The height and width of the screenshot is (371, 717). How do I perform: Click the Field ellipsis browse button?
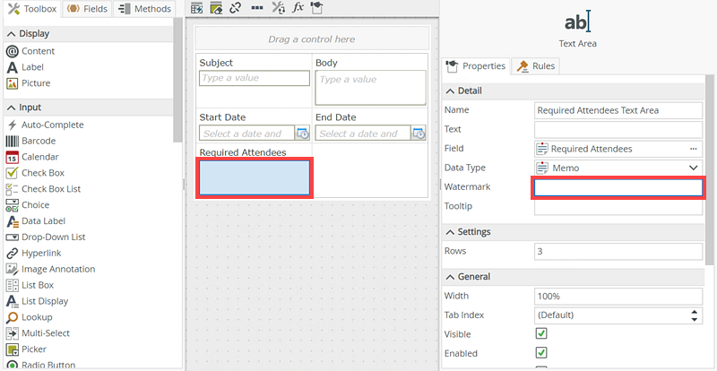point(693,149)
